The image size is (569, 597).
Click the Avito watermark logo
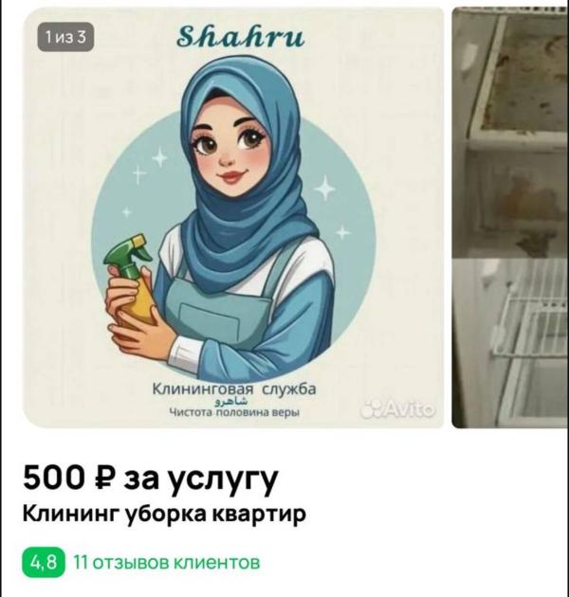point(398,409)
